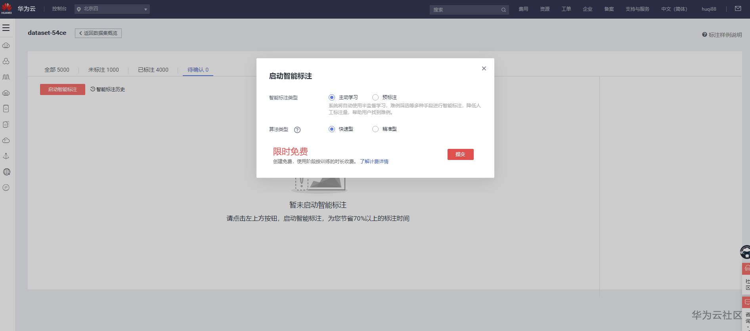This screenshot has height=331, width=750.
Task: Click the globe sidebar icon
Action: point(6,172)
